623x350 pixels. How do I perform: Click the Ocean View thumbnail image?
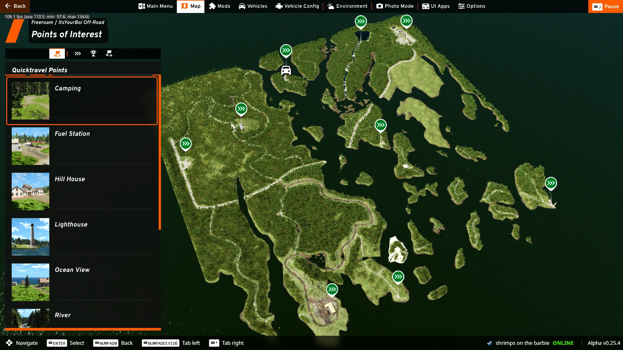point(31,282)
